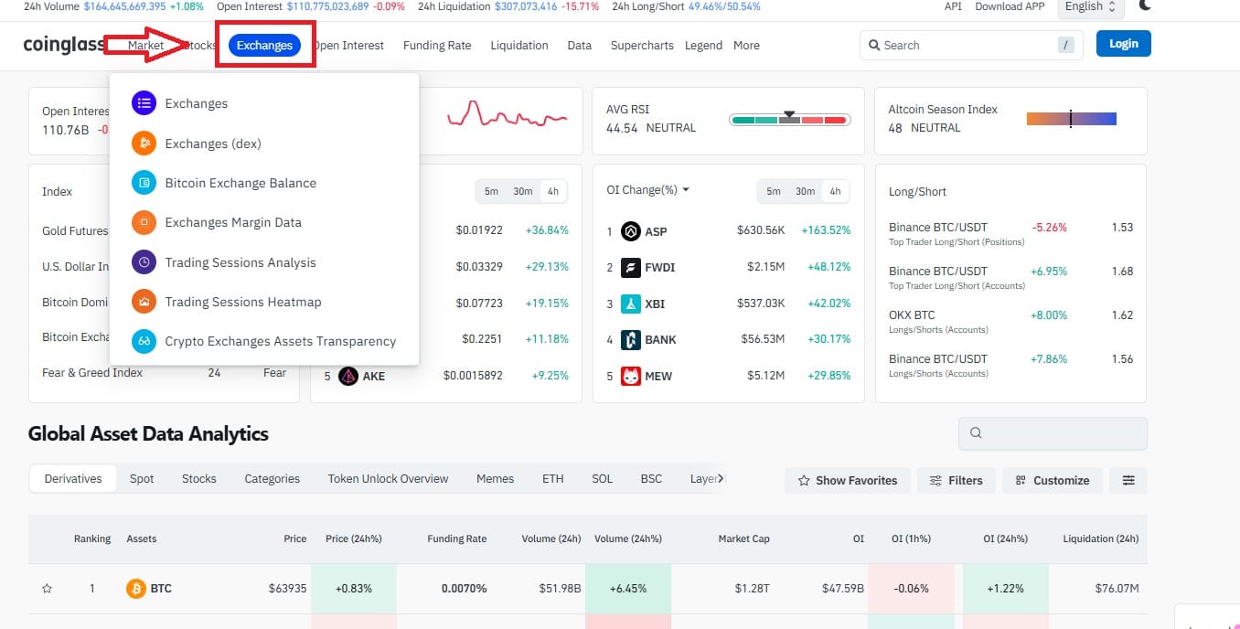Screen dimensions: 1240x629
Task: Switch to the Stocks tab in analytics
Action: point(198,478)
